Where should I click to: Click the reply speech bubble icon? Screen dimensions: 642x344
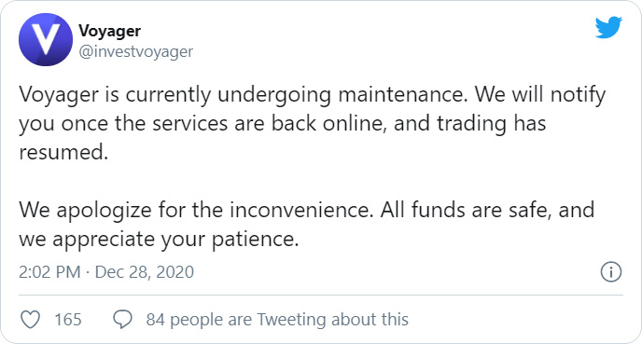[x=122, y=320]
